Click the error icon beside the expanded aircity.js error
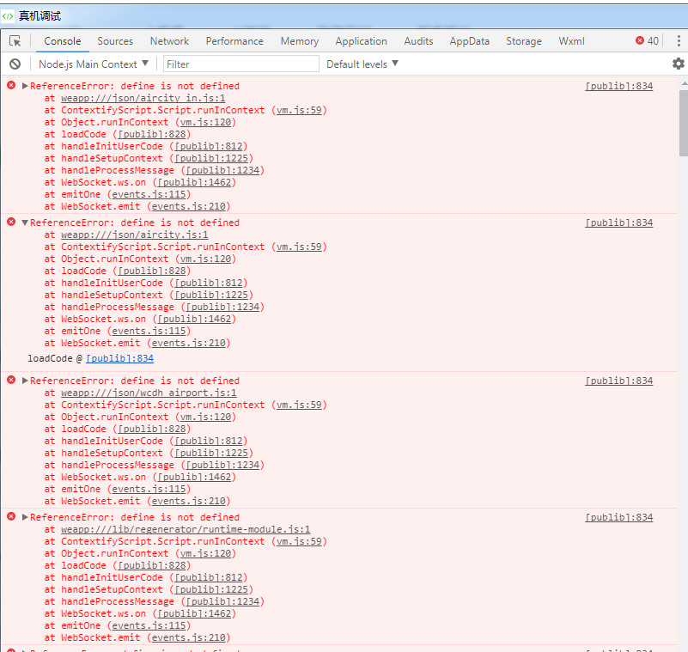Screen dimensions: 688x652 11,222
